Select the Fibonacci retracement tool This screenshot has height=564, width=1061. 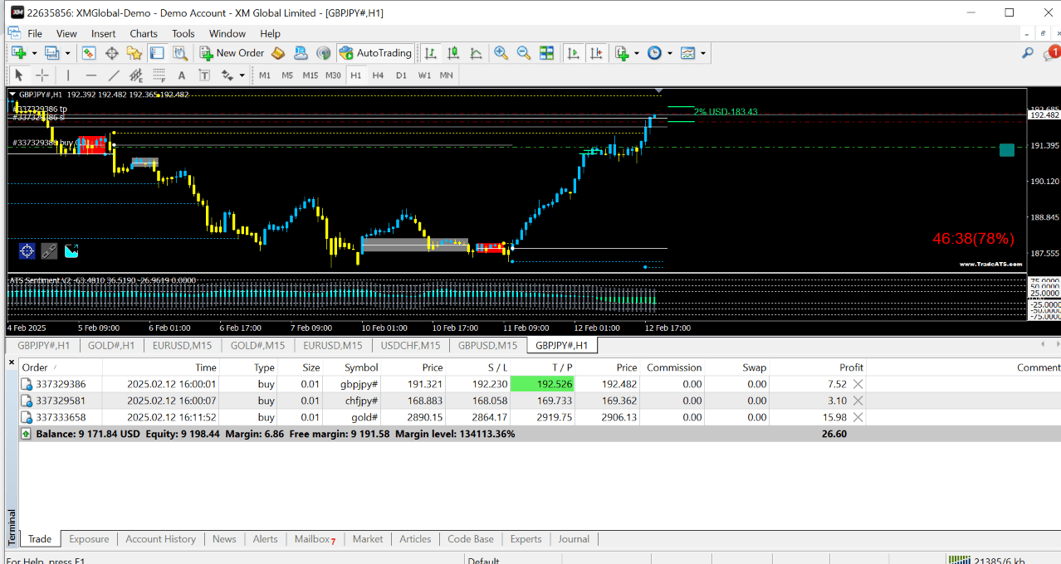click(x=159, y=75)
